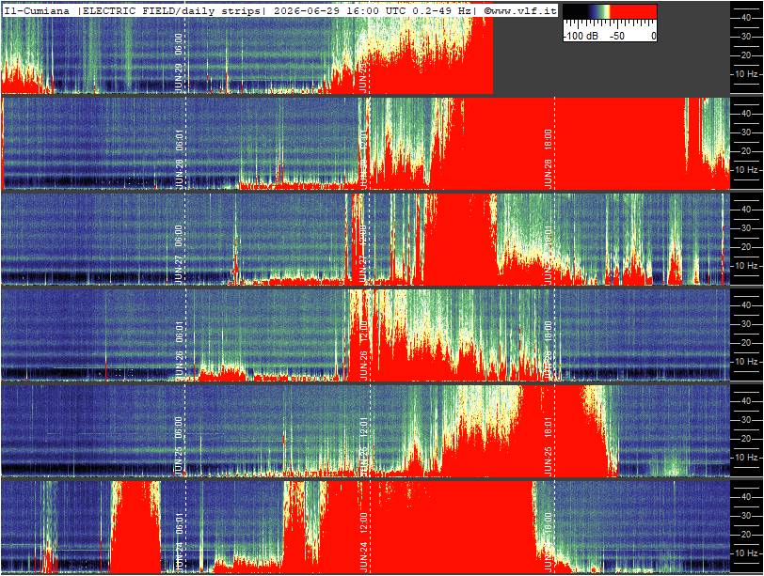
Task: Select the JUN-24 06:01 time marker
Action: (x=179, y=542)
